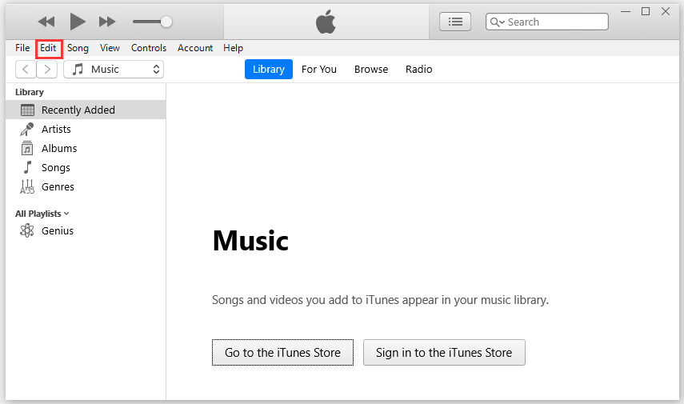Click the rewind (previous track) button
The width and height of the screenshot is (684, 404).
pyautogui.click(x=46, y=22)
